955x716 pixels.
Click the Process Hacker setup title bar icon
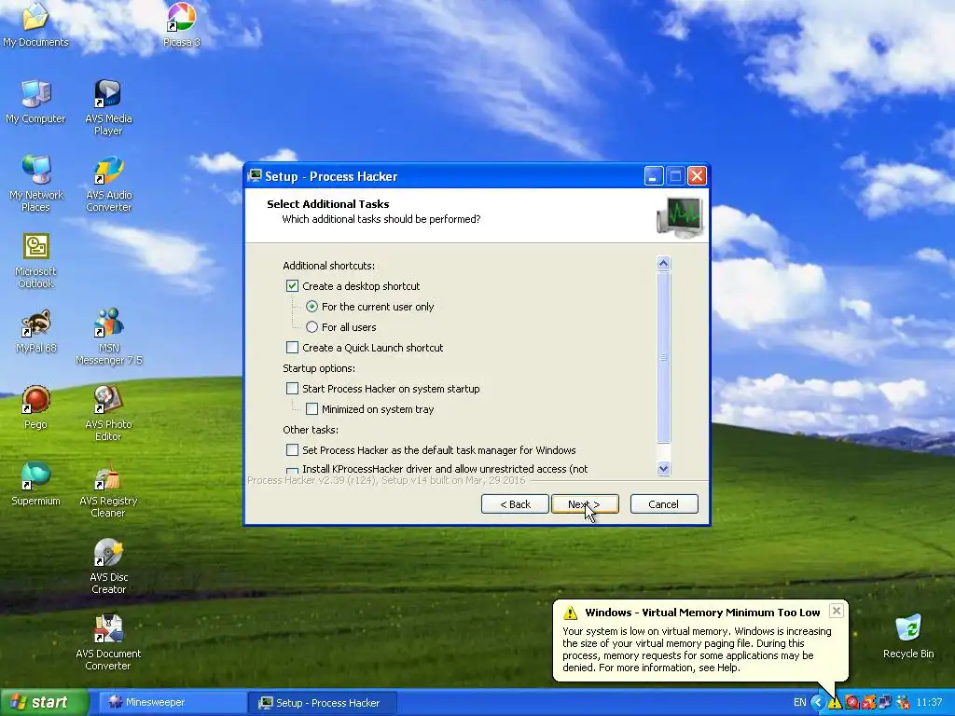(255, 176)
